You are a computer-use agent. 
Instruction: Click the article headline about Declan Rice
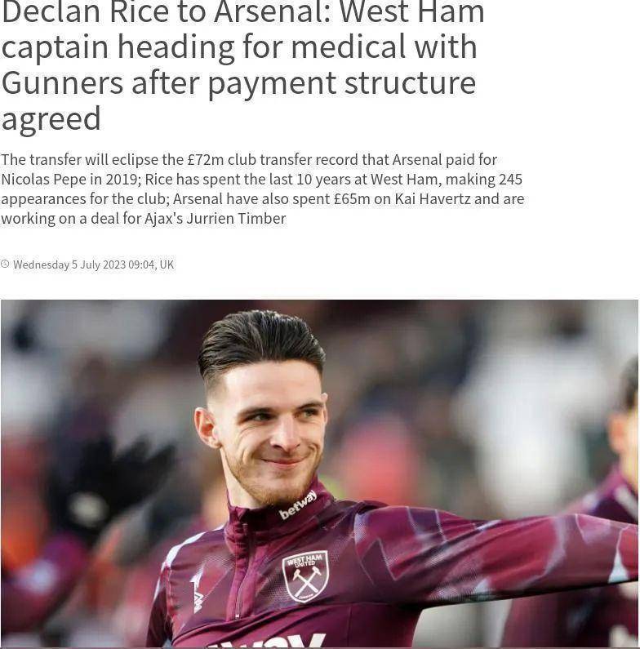tap(243, 64)
